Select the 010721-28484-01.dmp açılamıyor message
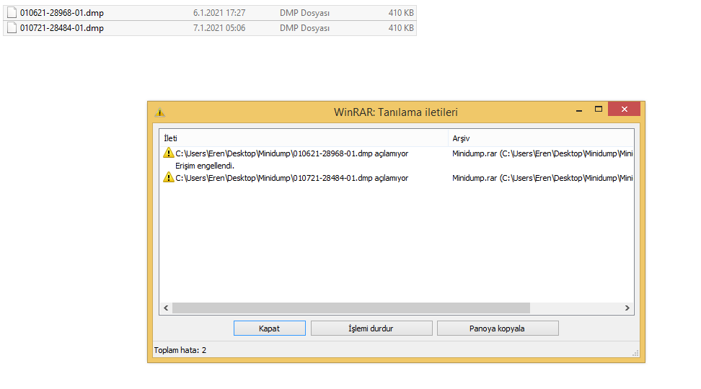 (x=291, y=178)
